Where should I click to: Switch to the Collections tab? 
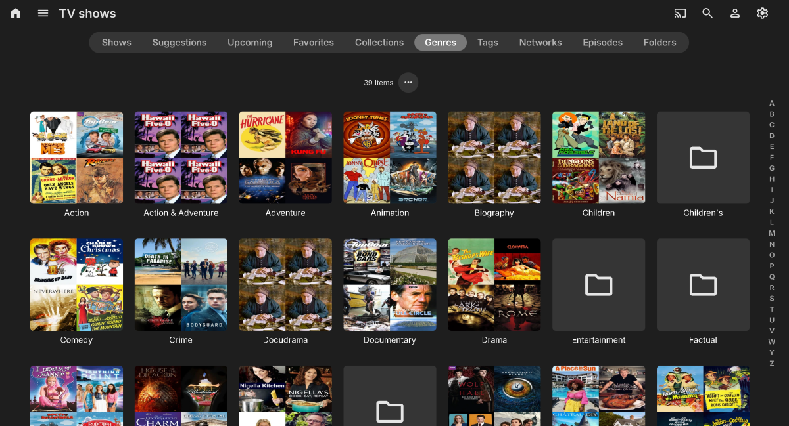click(x=379, y=43)
